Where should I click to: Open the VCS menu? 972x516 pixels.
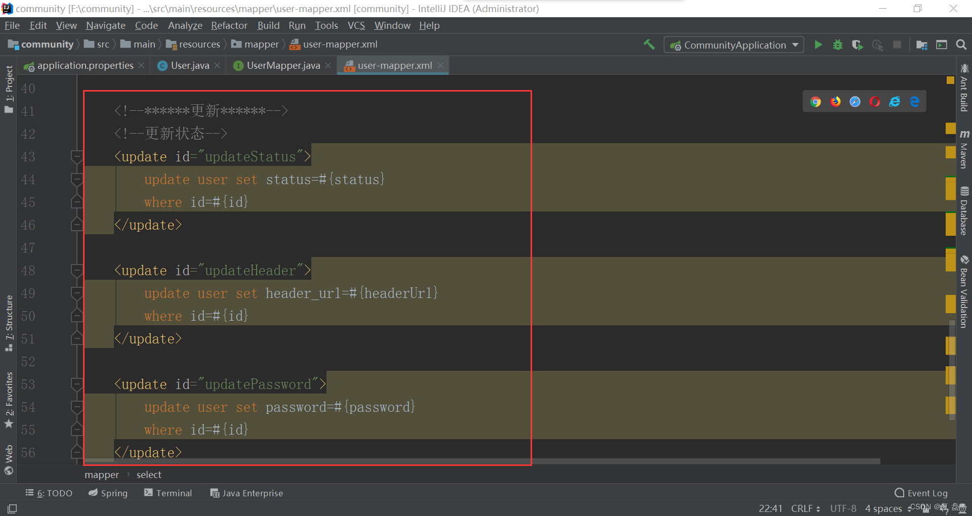(x=356, y=25)
